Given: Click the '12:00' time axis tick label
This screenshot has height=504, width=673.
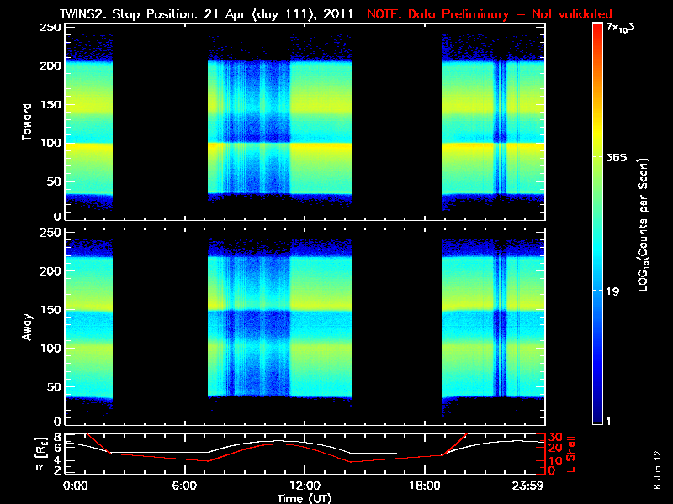Looking at the screenshot, I should tap(305, 486).
